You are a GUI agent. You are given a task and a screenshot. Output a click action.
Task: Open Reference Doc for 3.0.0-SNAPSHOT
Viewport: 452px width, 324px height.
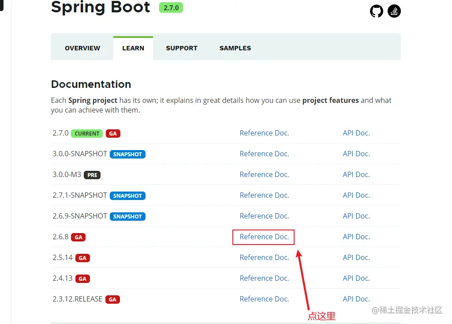click(264, 154)
